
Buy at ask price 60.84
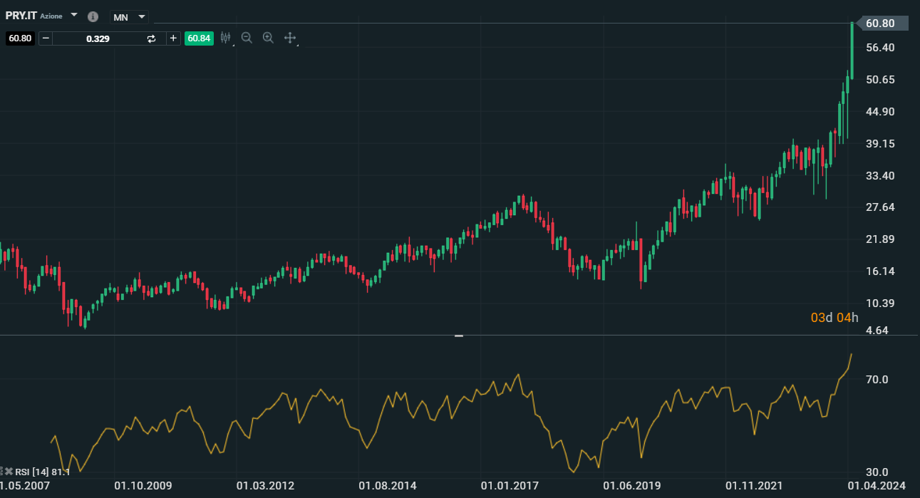pos(199,38)
